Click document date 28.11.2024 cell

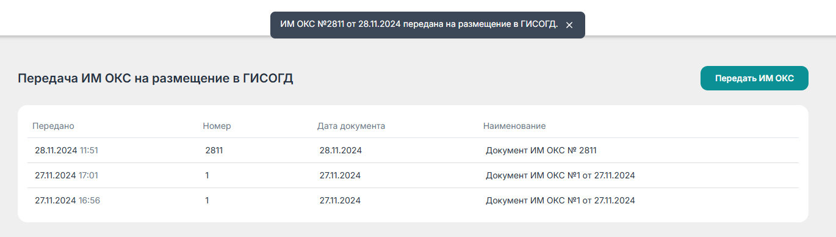coord(341,150)
